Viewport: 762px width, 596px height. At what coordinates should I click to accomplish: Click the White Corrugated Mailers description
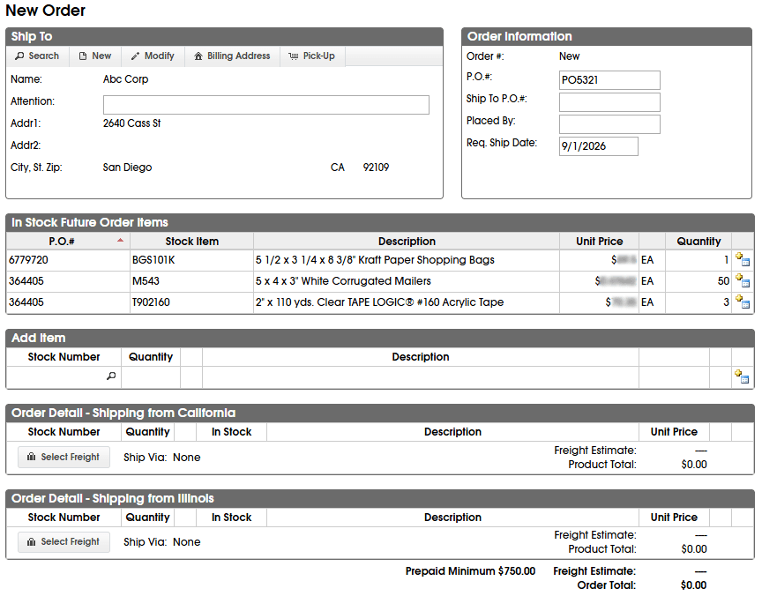pos(343,281)
